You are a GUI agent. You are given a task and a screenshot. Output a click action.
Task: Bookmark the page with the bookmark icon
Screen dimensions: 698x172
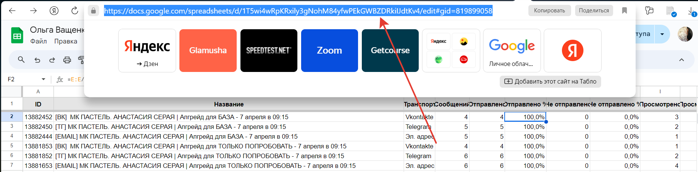click(x=624, y=10)
